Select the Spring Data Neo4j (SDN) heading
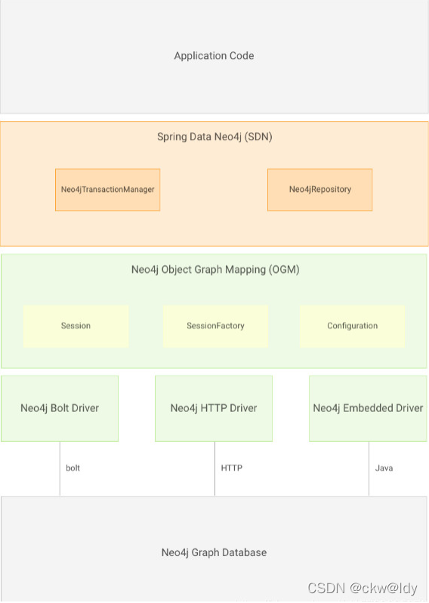The image size is (429, 603). [x=214, y=137]
